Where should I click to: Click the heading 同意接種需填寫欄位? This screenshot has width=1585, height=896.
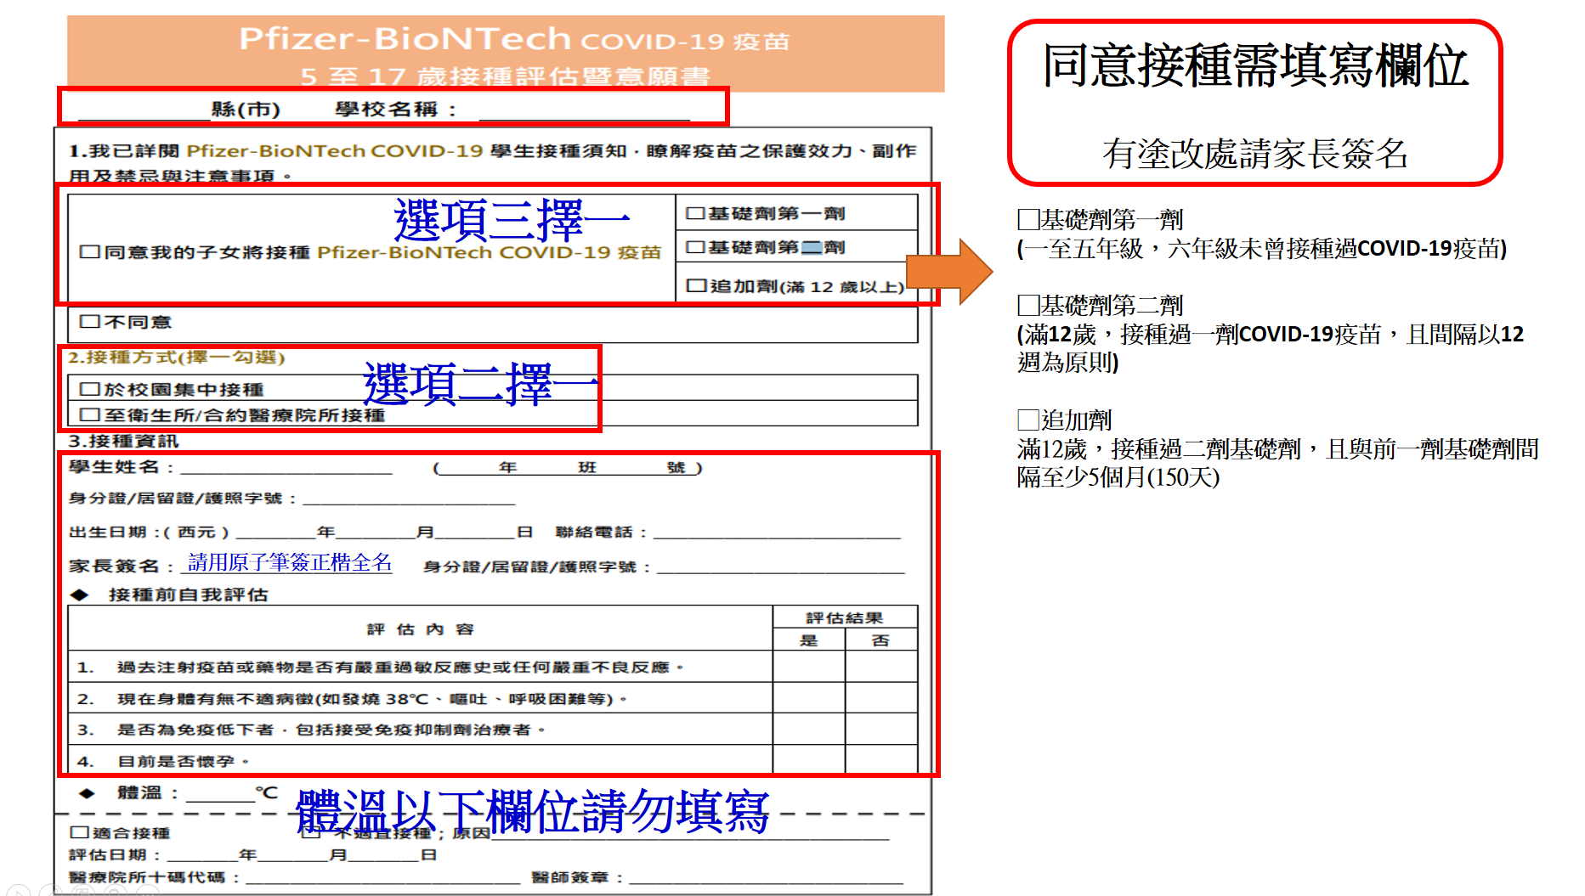pyautogui.click(x=1255, y=65)
